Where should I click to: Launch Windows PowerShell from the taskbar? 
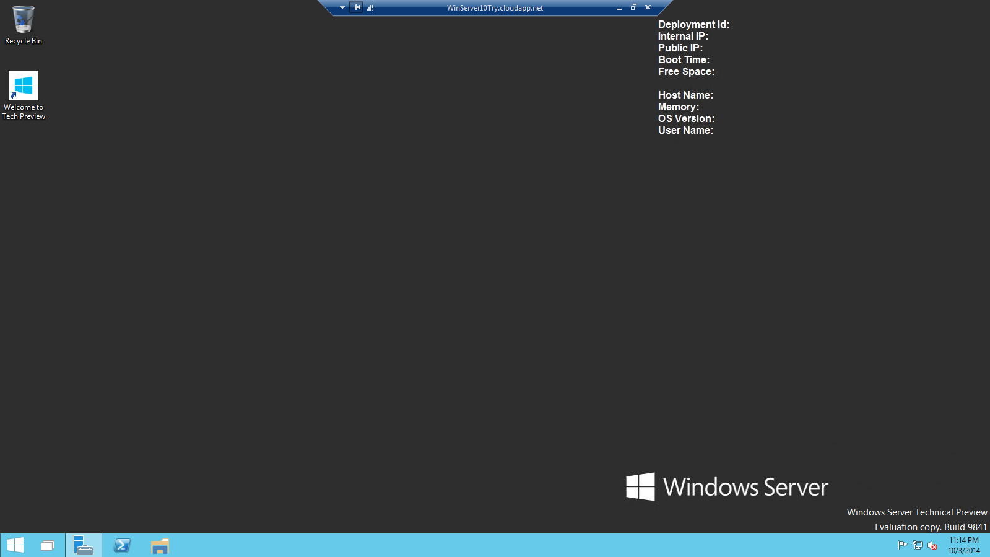click(x=122, y=545)
